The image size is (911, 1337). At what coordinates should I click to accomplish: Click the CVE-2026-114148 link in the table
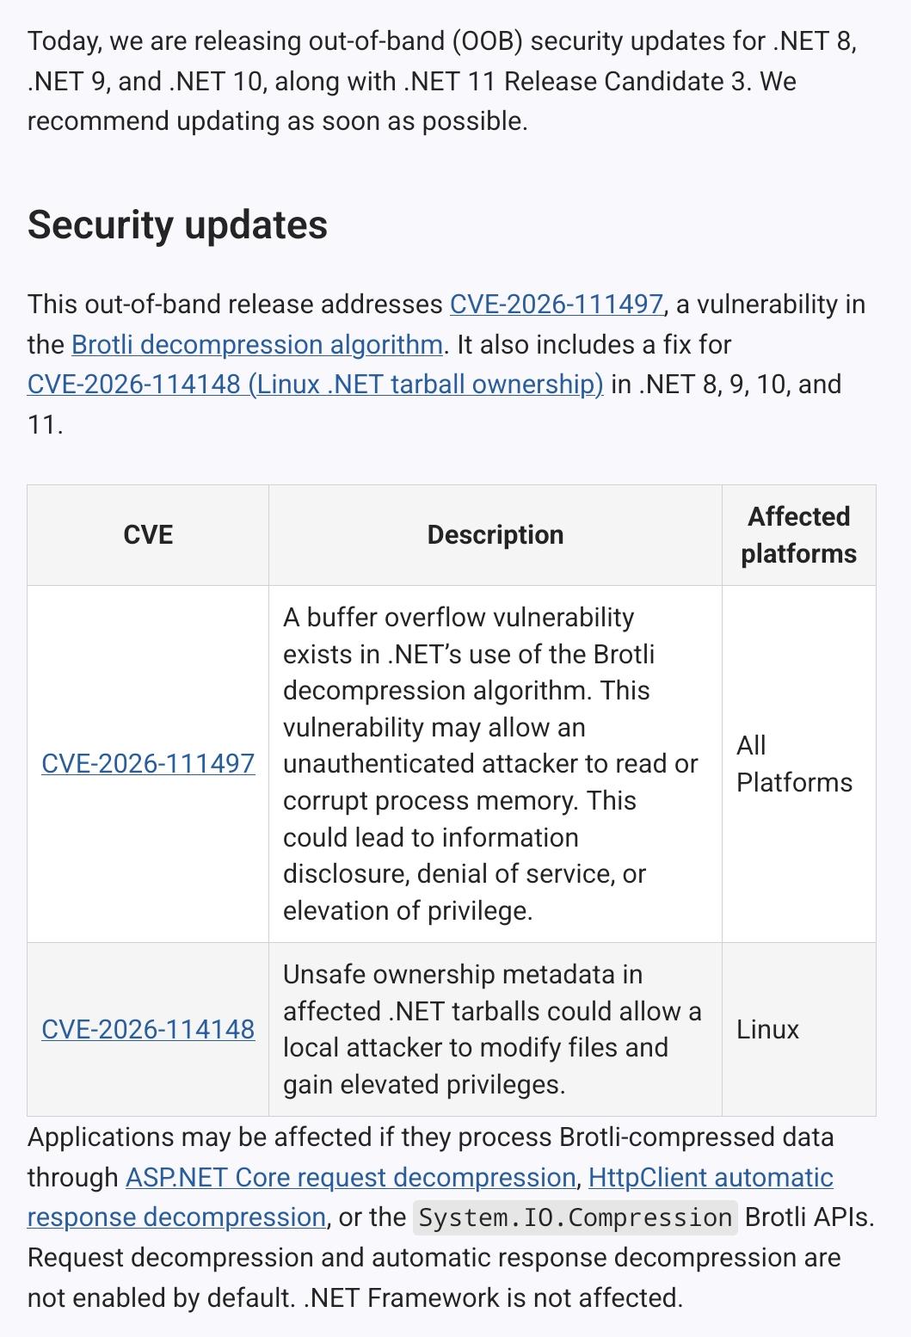pyautogui.click(x=148, y=1029)
